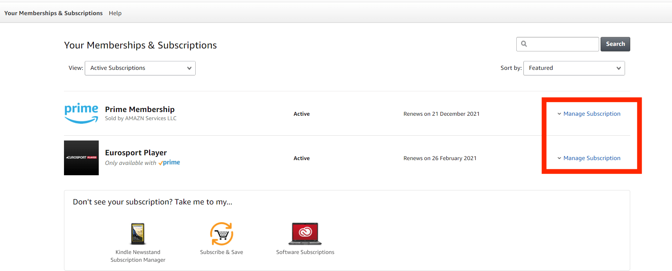Expand Manage Subscription for Prime Membership
This screenshot has width=672, height=271.
(589, 114)
